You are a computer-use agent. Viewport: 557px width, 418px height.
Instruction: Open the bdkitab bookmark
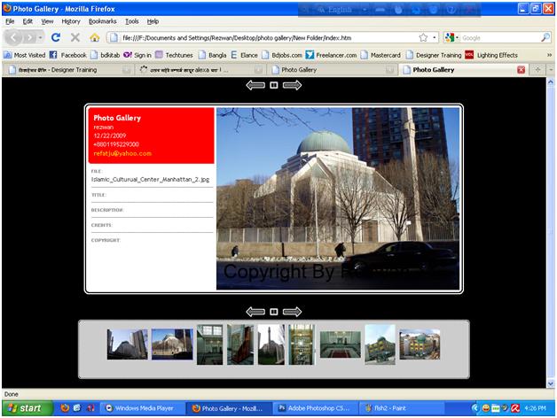[x=106, y=55]
